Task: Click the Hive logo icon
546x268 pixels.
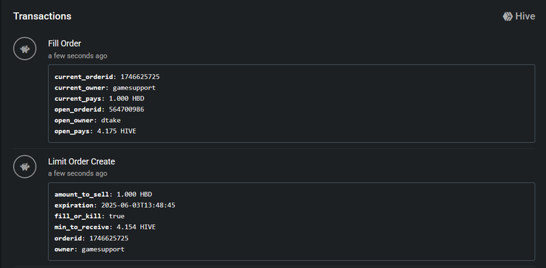Action: 508,16
